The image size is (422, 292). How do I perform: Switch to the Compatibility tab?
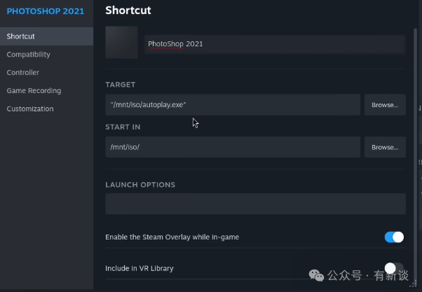click(28, 54)
